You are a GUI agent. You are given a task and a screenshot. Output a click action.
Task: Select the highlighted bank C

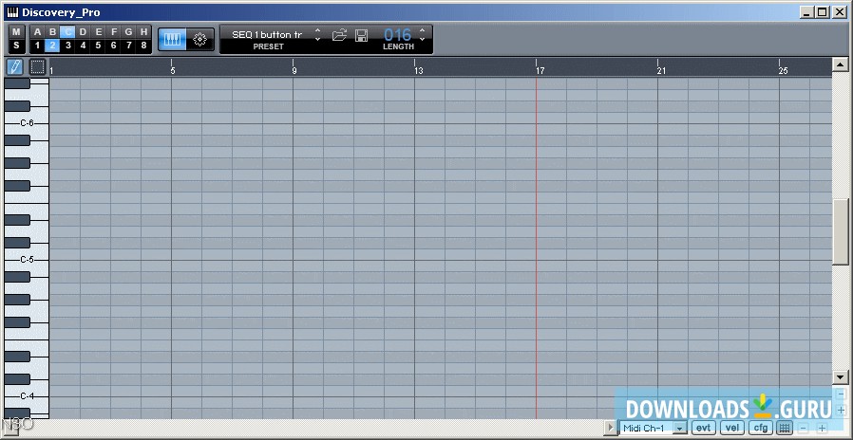(67, 32)
